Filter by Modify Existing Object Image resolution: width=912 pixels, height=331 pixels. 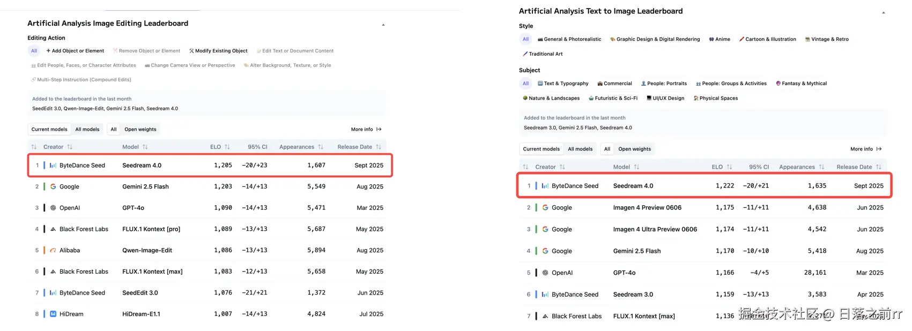click(218, 51)
